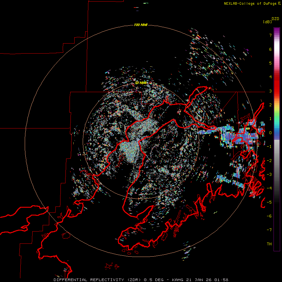This screenshot has height=282, width=282.
Task: Click the color scale value -1
Action: 269,147
